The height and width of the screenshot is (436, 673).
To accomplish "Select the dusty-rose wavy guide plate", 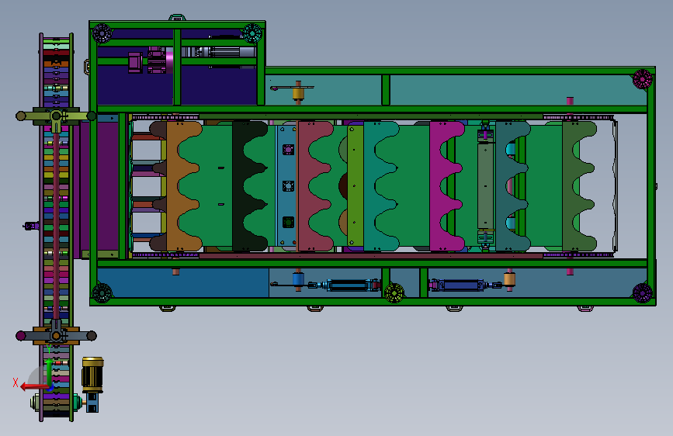I will coord(314,186).
